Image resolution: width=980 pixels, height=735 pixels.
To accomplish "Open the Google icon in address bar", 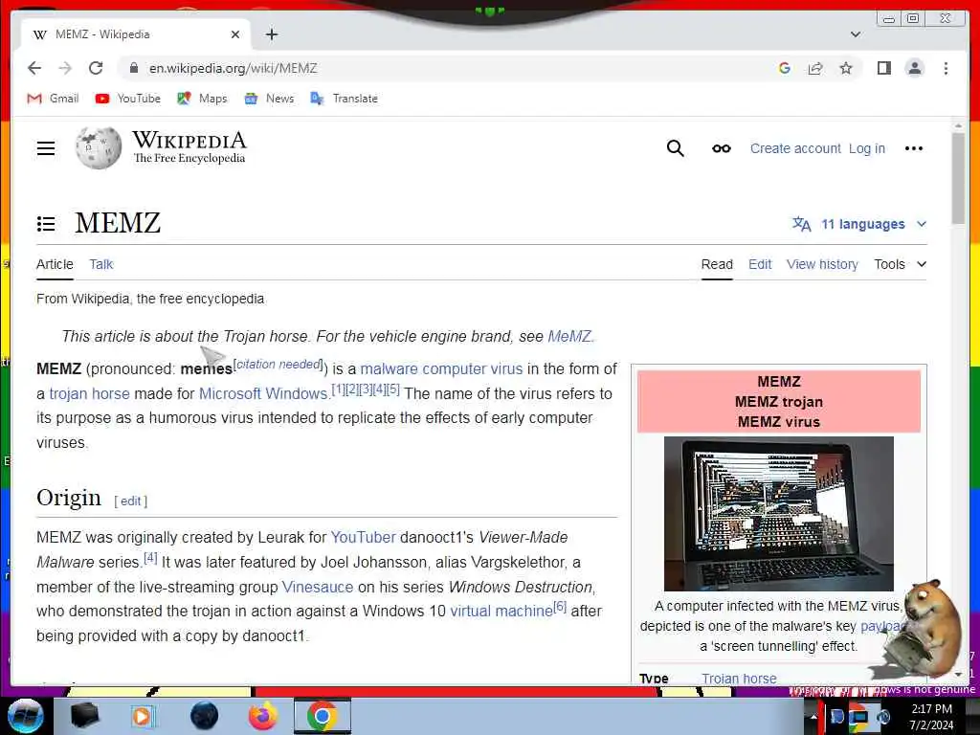I will (785, 68).
